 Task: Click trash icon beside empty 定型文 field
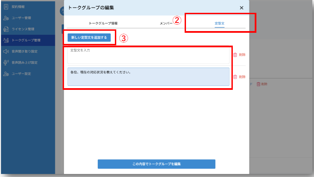pos(235,55)
